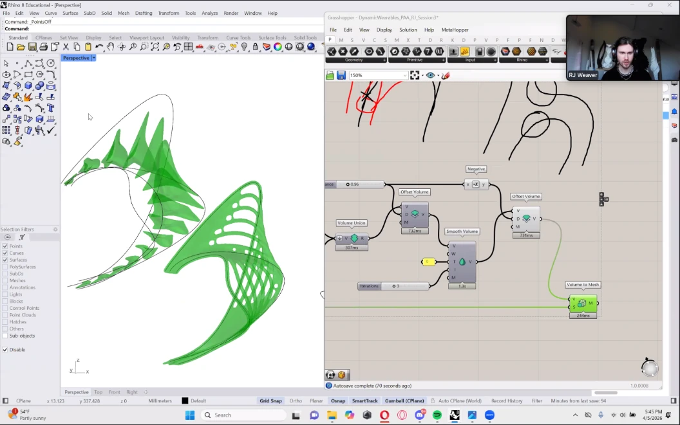This screenshot has width=680, height=425.
Task: Open the Perspective viewport dropdown arrow
Action: 93,58
